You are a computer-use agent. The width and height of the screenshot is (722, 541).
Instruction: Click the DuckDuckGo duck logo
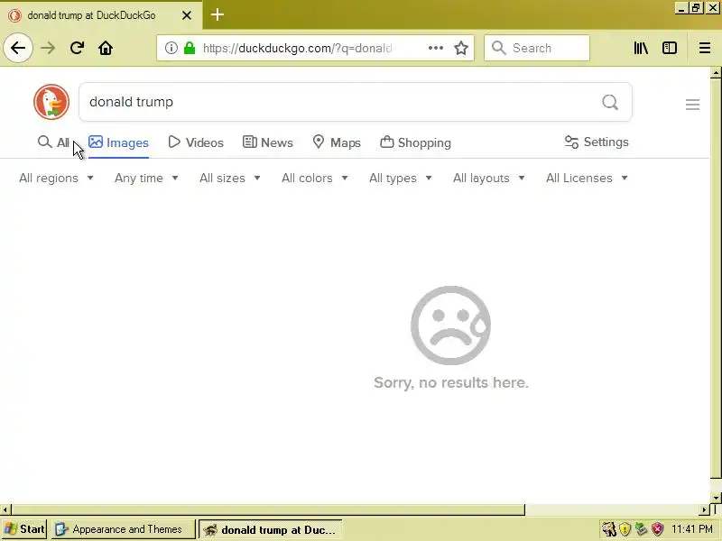pos(51,102)
